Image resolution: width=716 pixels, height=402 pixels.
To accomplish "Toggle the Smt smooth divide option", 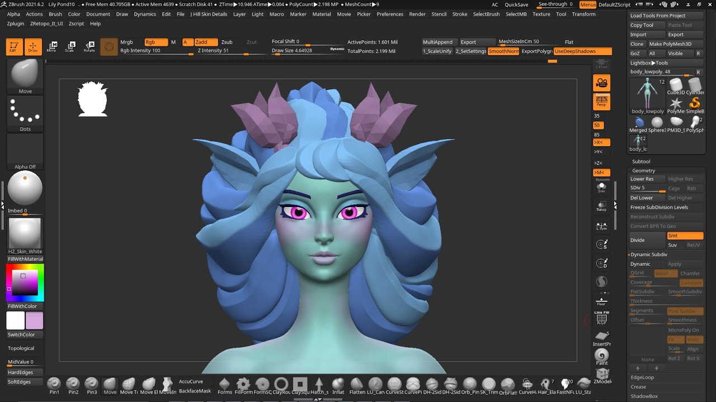I will click(685, 236).
